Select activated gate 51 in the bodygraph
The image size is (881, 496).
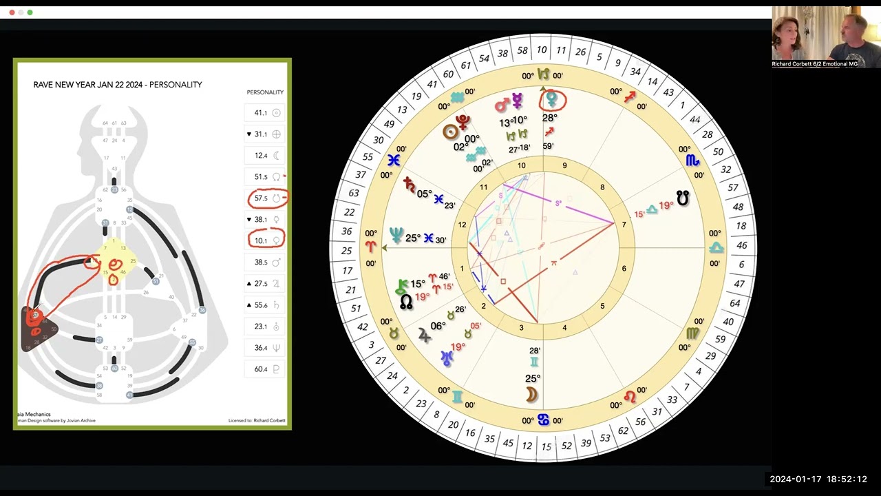(156, 281)
